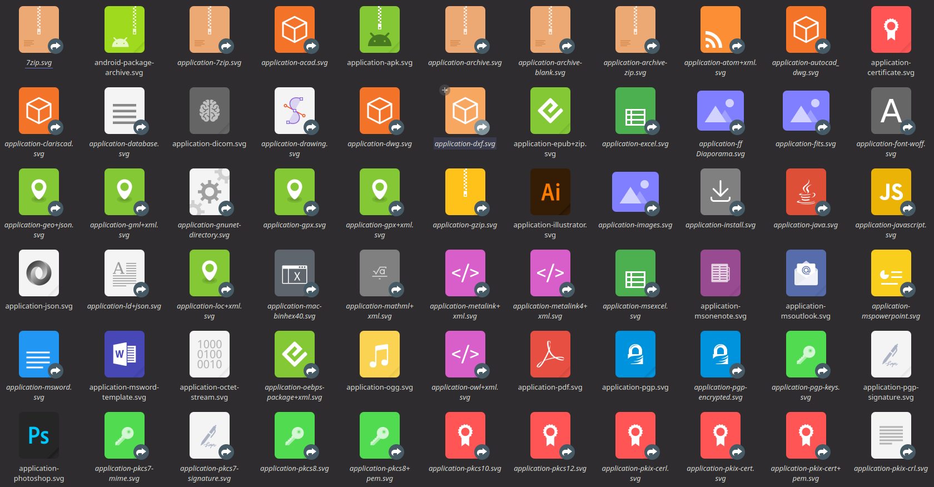Click the application-geo+json.svg map pin icon

point(39,192)
